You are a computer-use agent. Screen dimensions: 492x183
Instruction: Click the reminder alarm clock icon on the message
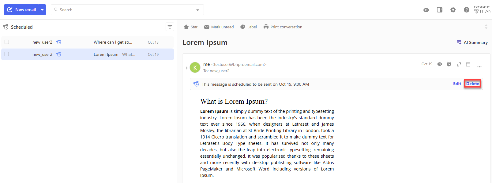(449, 64)
